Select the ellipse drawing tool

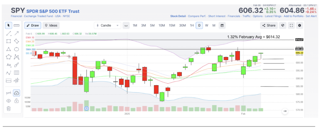[x=17, y=49]
